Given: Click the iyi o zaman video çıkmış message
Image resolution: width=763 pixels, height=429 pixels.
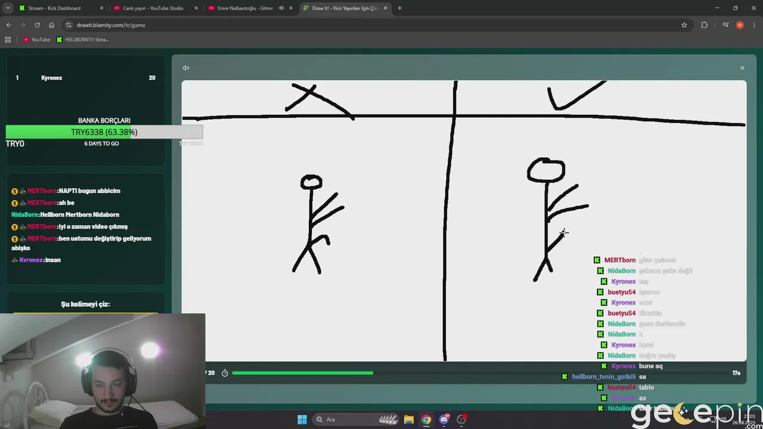Looking at the screenshot, I should [70, 226].
